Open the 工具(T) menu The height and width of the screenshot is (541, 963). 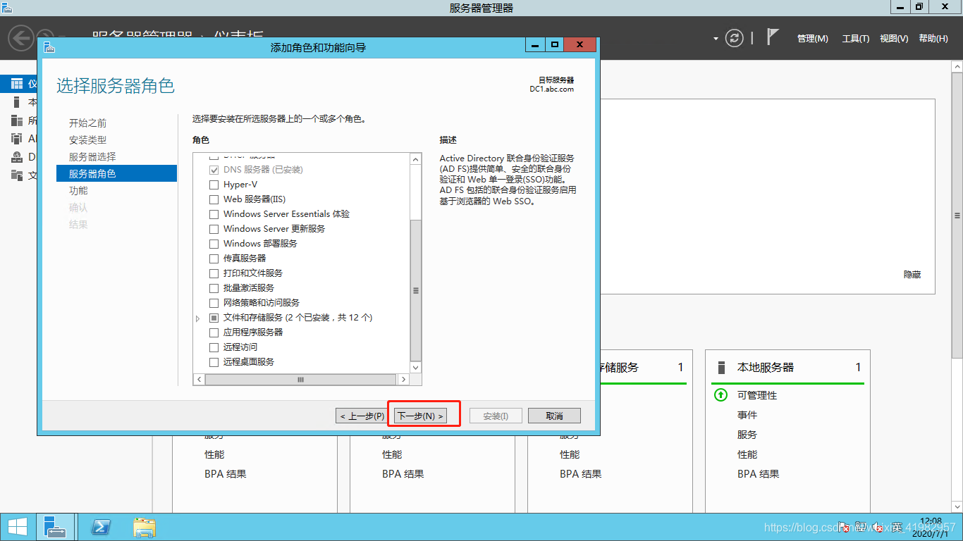point(856,39)
